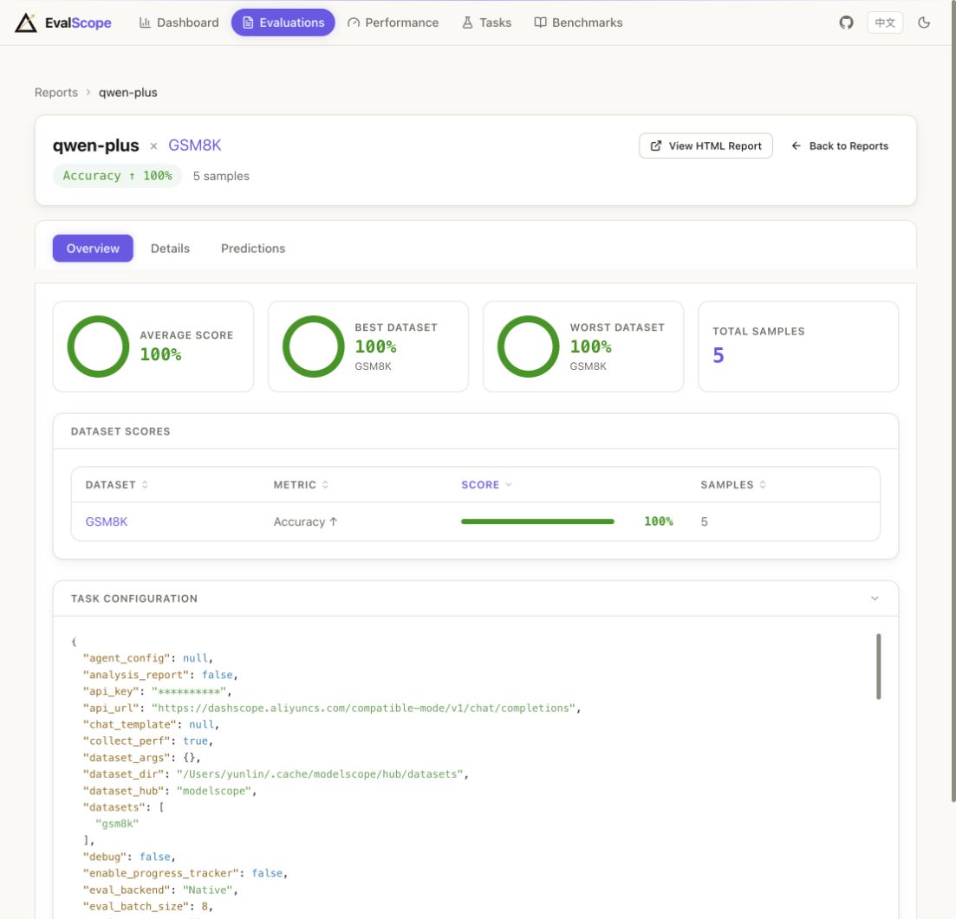Click the dataset_dir path value
The image size is (956, 919).
point(322,774)
